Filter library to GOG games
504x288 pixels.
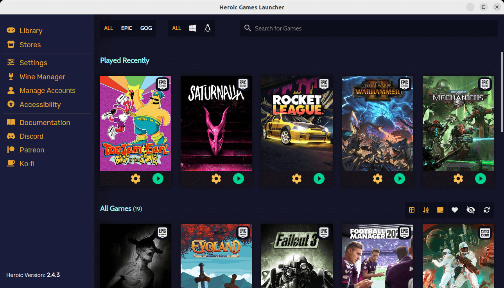click(x=146, y=29)
